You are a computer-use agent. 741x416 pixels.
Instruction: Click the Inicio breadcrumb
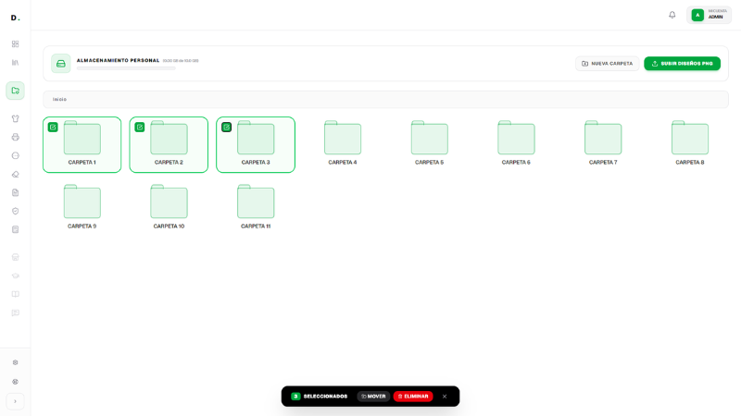coord(59,100)
